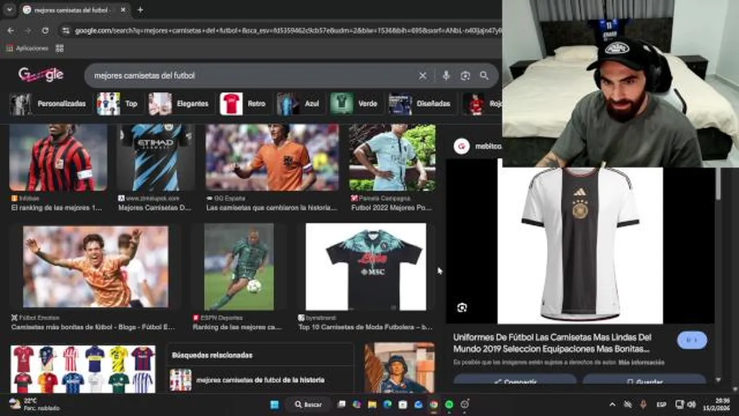Switch keyboard language via ESP indicator
The image size is (739, 416).
[x=662, y=404]
